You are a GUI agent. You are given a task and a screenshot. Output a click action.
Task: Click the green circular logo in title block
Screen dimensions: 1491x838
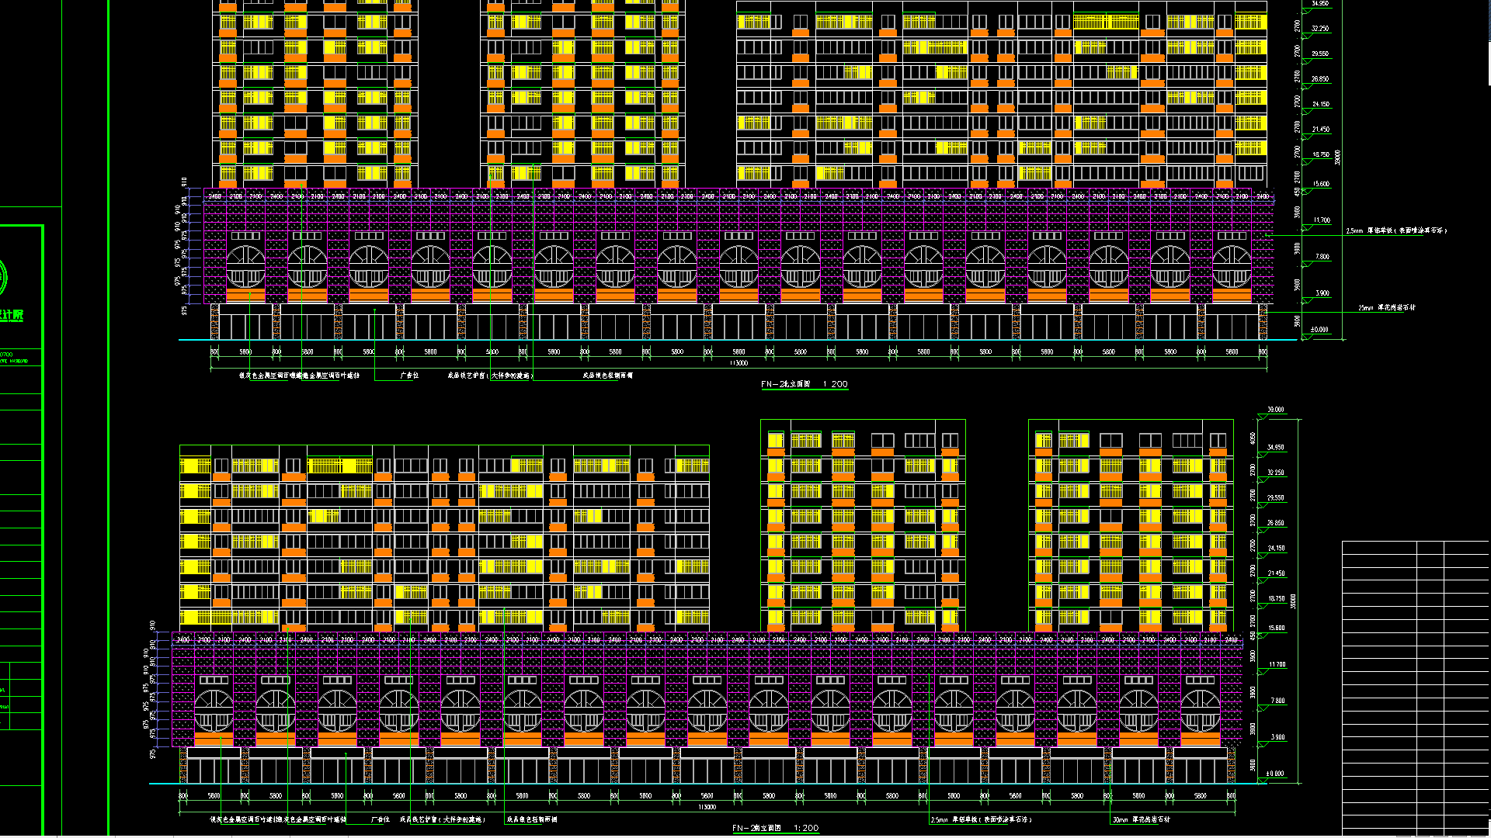pyautogui.click(x=2, y=277)
